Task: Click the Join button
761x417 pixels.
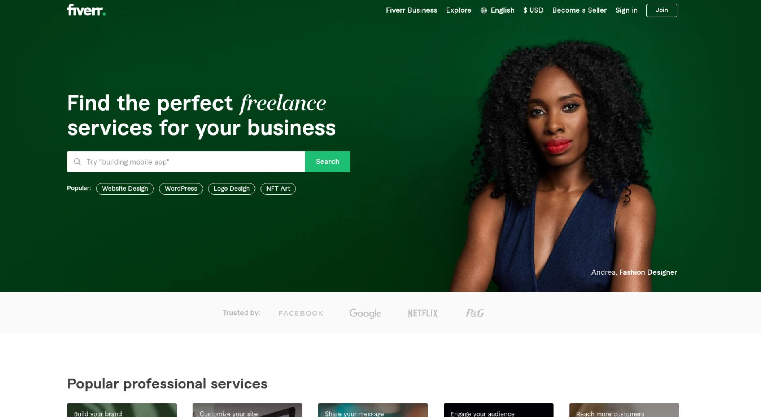Action: tap(662, 10)
